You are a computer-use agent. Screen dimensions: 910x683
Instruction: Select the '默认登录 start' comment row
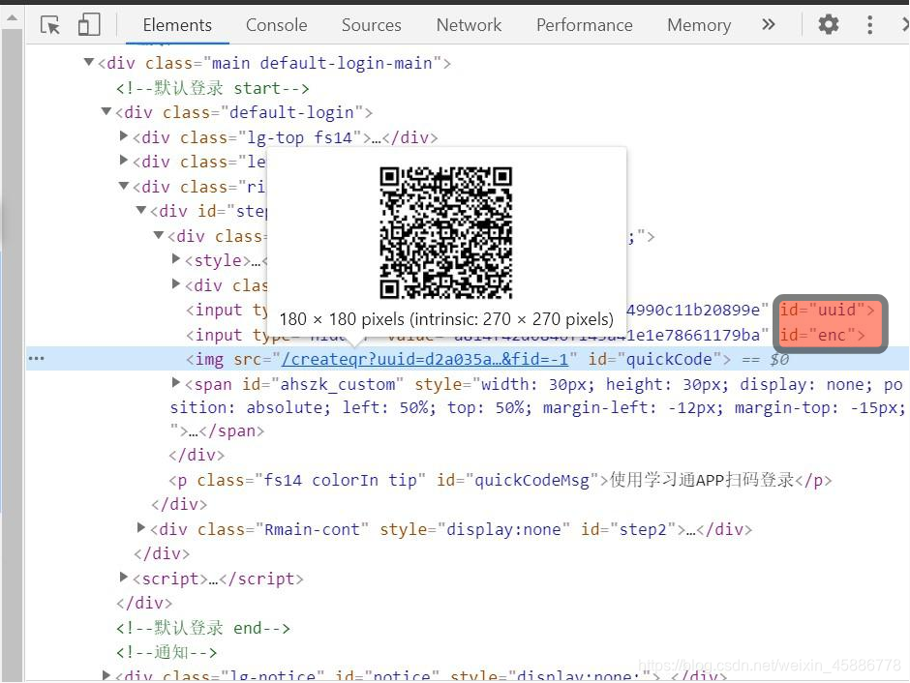click(x=212, y=88)
